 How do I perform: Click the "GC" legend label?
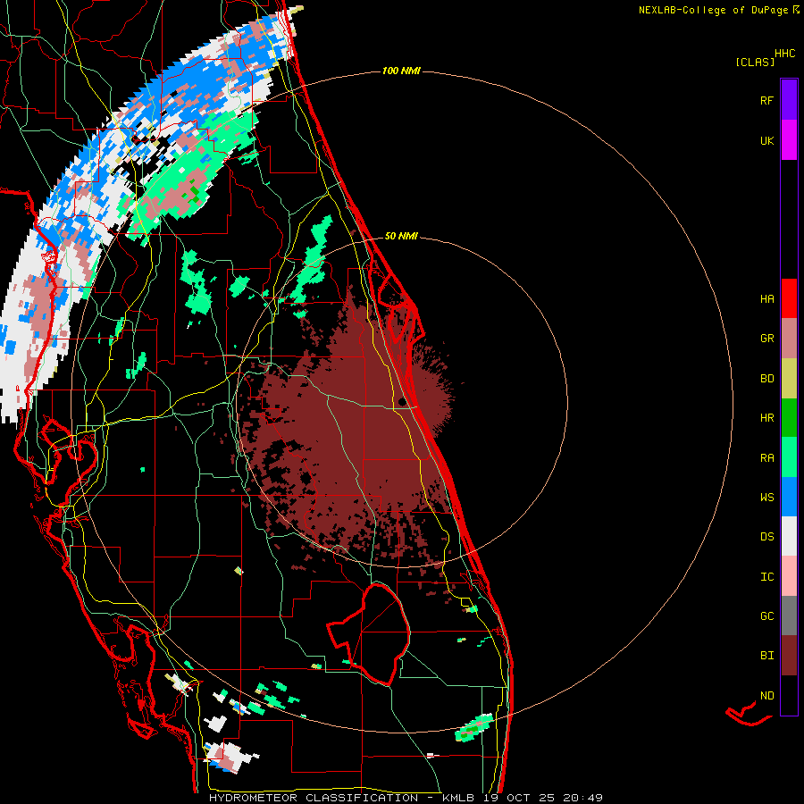pyautogui.click(x=766, y=616)
